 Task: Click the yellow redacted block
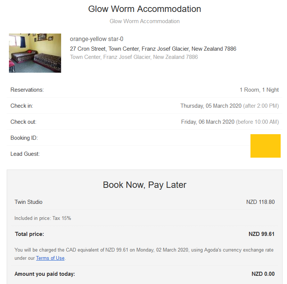(x=265, y=146)
